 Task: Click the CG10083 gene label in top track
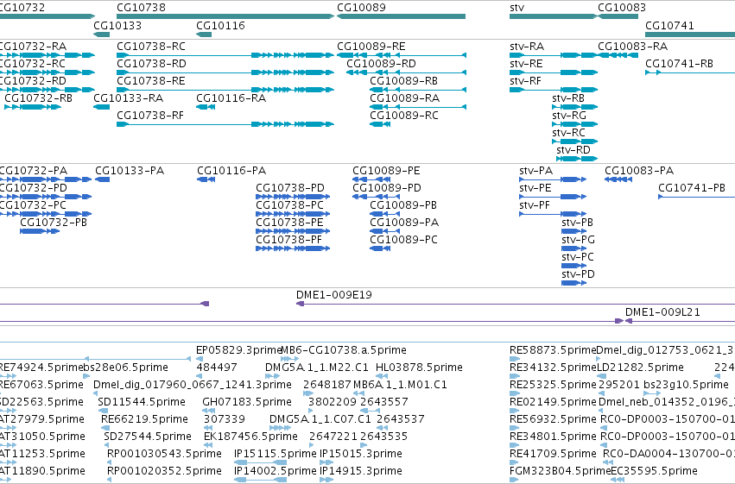pos(622,8)
